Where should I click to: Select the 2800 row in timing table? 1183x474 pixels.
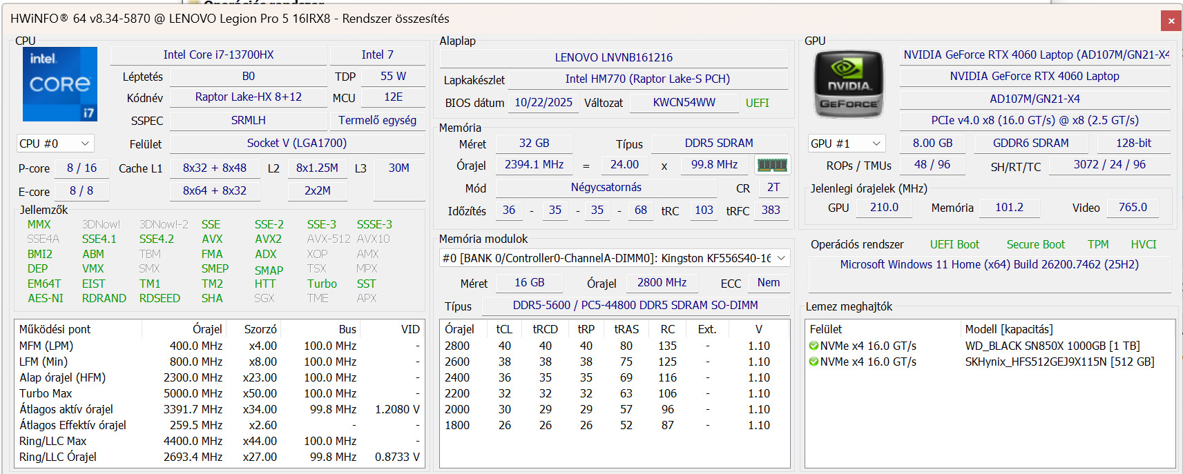(x=614, y=346)
